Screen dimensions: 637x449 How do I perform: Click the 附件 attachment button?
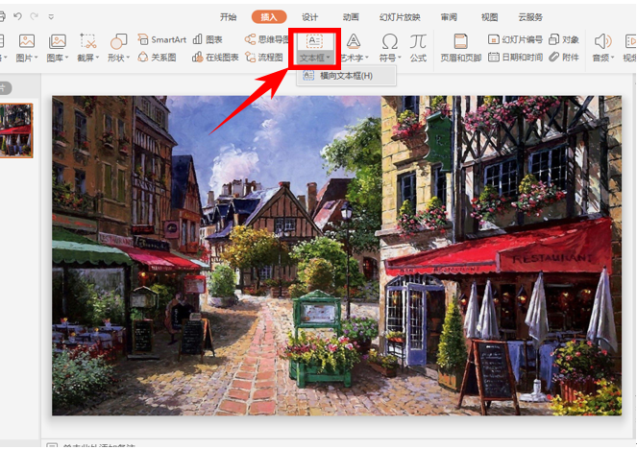point(564,58)
